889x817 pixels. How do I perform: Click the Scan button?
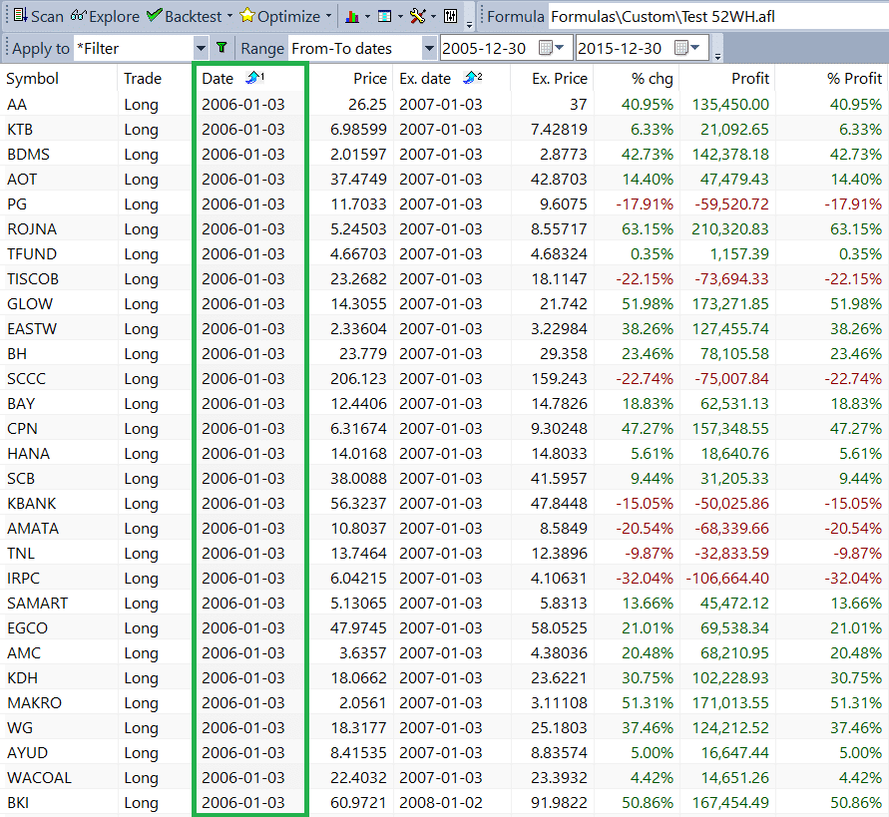[x=38, y=16]
